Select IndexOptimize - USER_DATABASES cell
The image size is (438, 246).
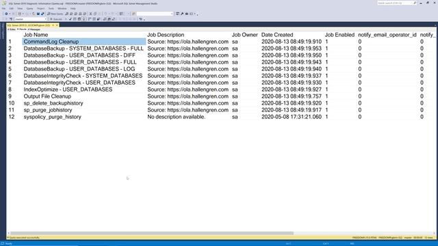84,90
